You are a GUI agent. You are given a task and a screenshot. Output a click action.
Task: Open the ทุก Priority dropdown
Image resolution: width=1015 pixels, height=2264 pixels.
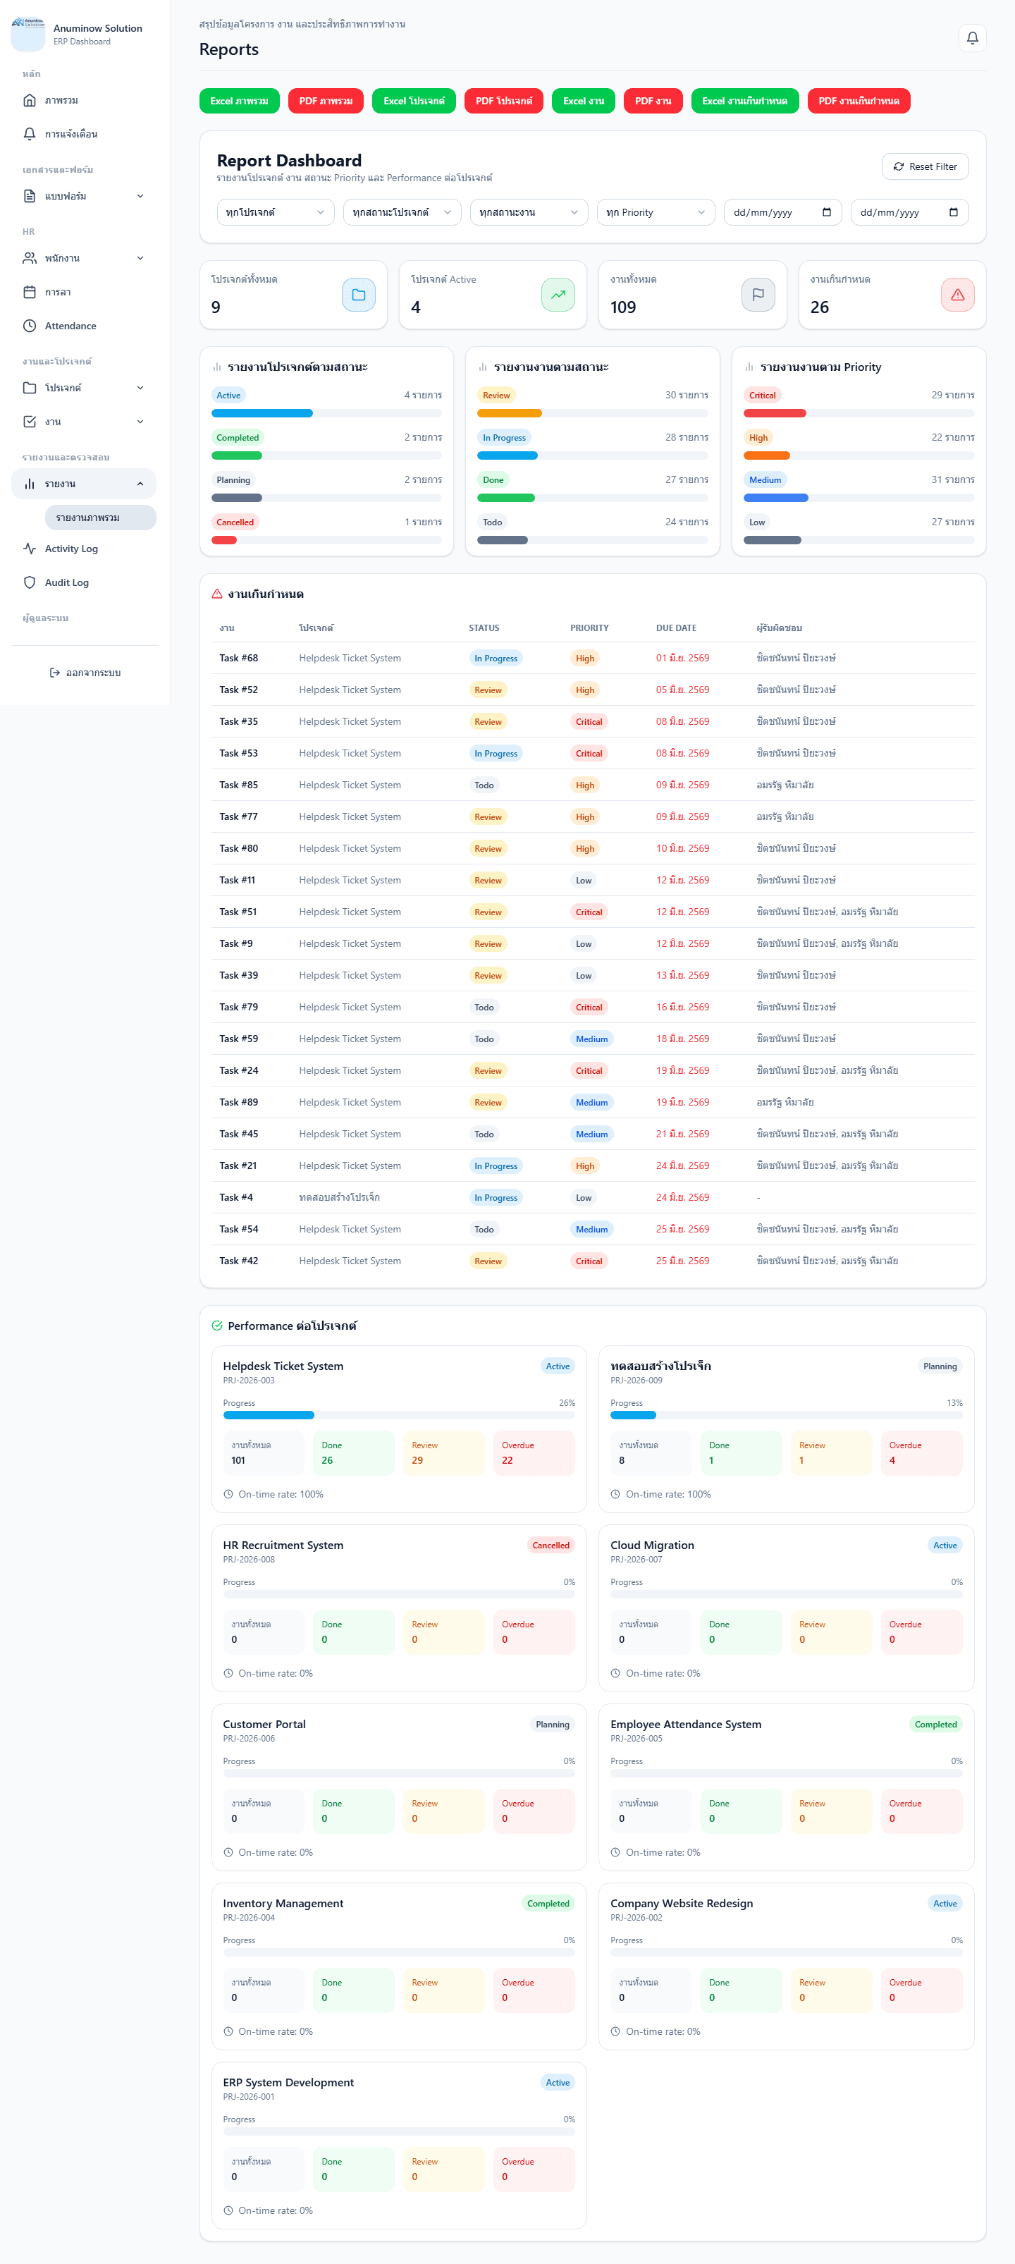(656, 213)
